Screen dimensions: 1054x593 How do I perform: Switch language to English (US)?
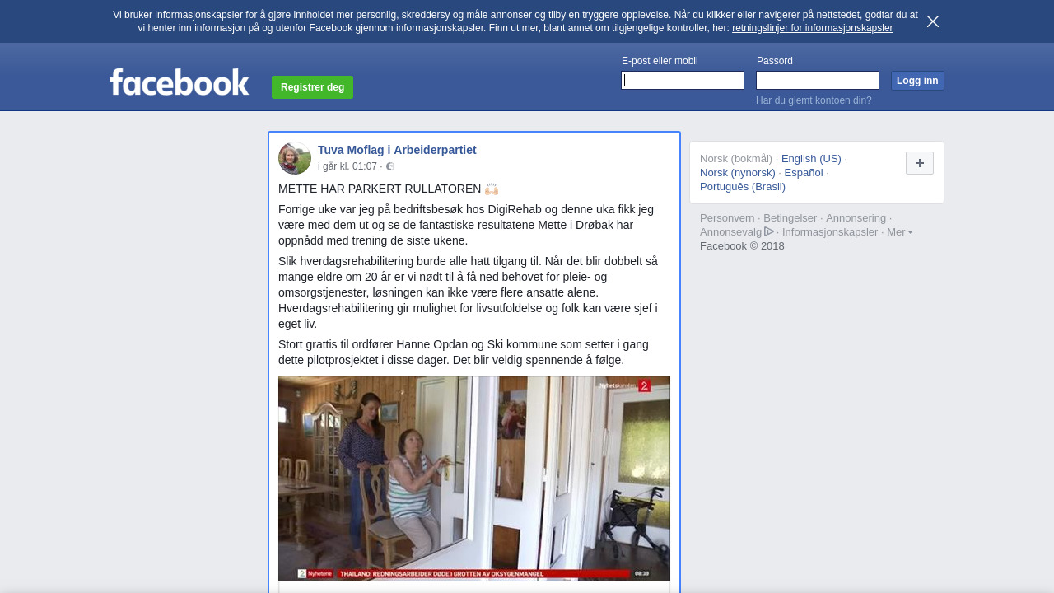pos(811,158)
